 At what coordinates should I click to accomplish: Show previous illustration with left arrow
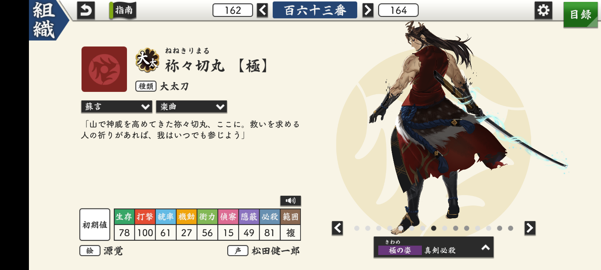(x=337, y=228)
